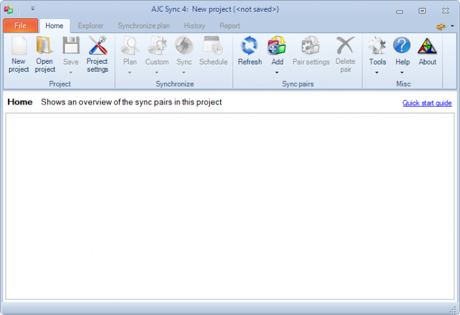This screenshot has width=460, height=315.
Task: Open the About pyramid icon
Action: click(x=427, y=47)
